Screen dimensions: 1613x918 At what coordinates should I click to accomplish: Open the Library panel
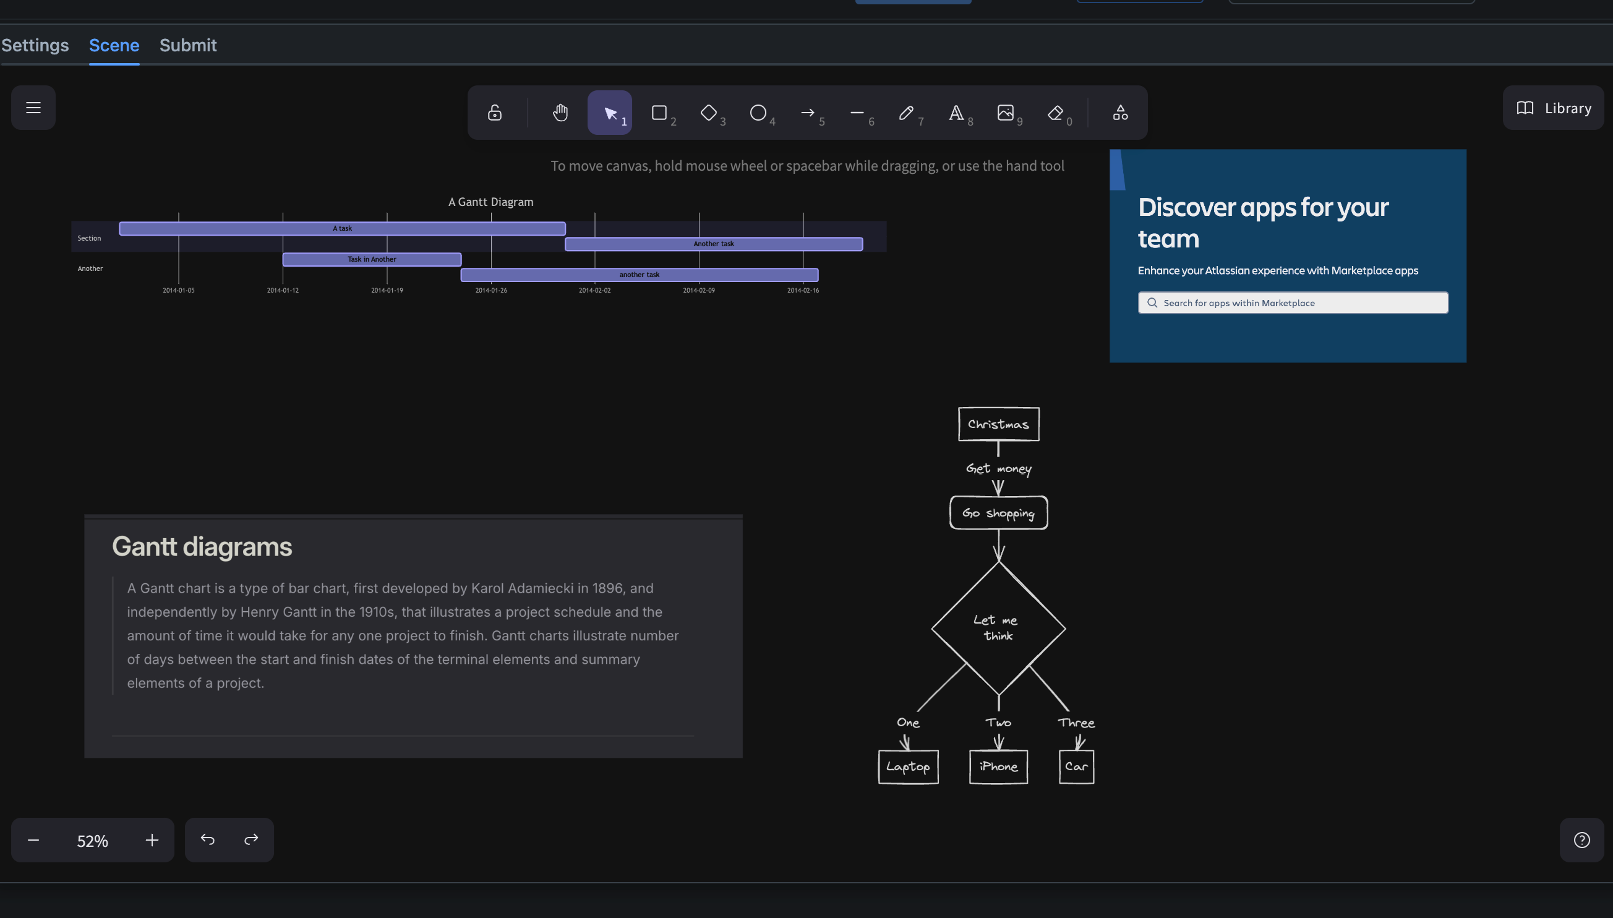click(x=1553, y=108)
